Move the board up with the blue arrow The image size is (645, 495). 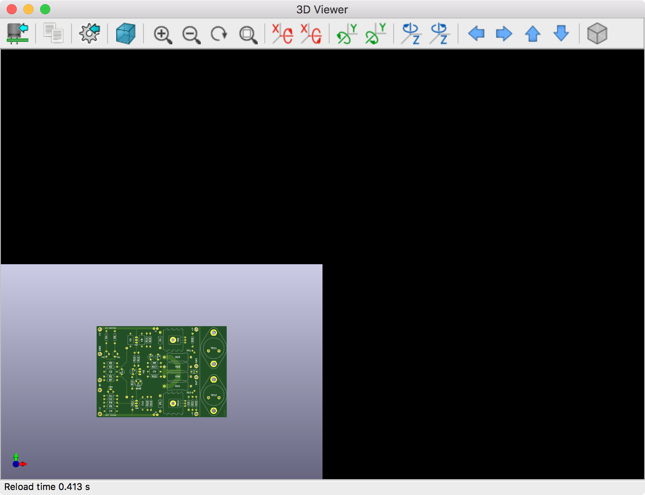(x=532, y=33)
